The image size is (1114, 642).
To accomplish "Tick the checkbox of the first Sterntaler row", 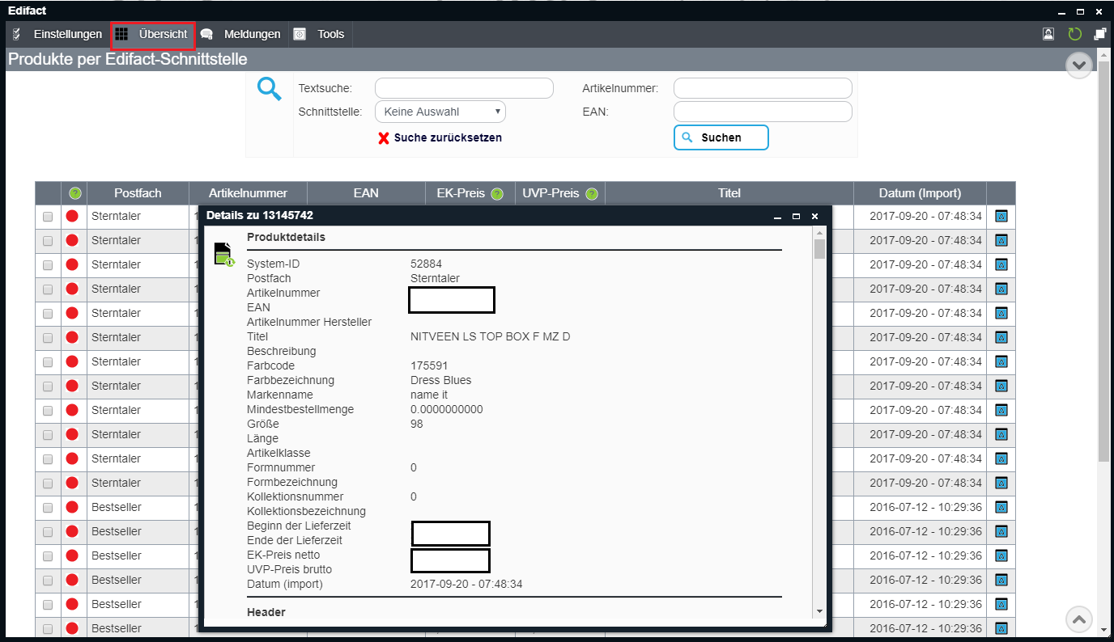I will click(x=48, y=217).
